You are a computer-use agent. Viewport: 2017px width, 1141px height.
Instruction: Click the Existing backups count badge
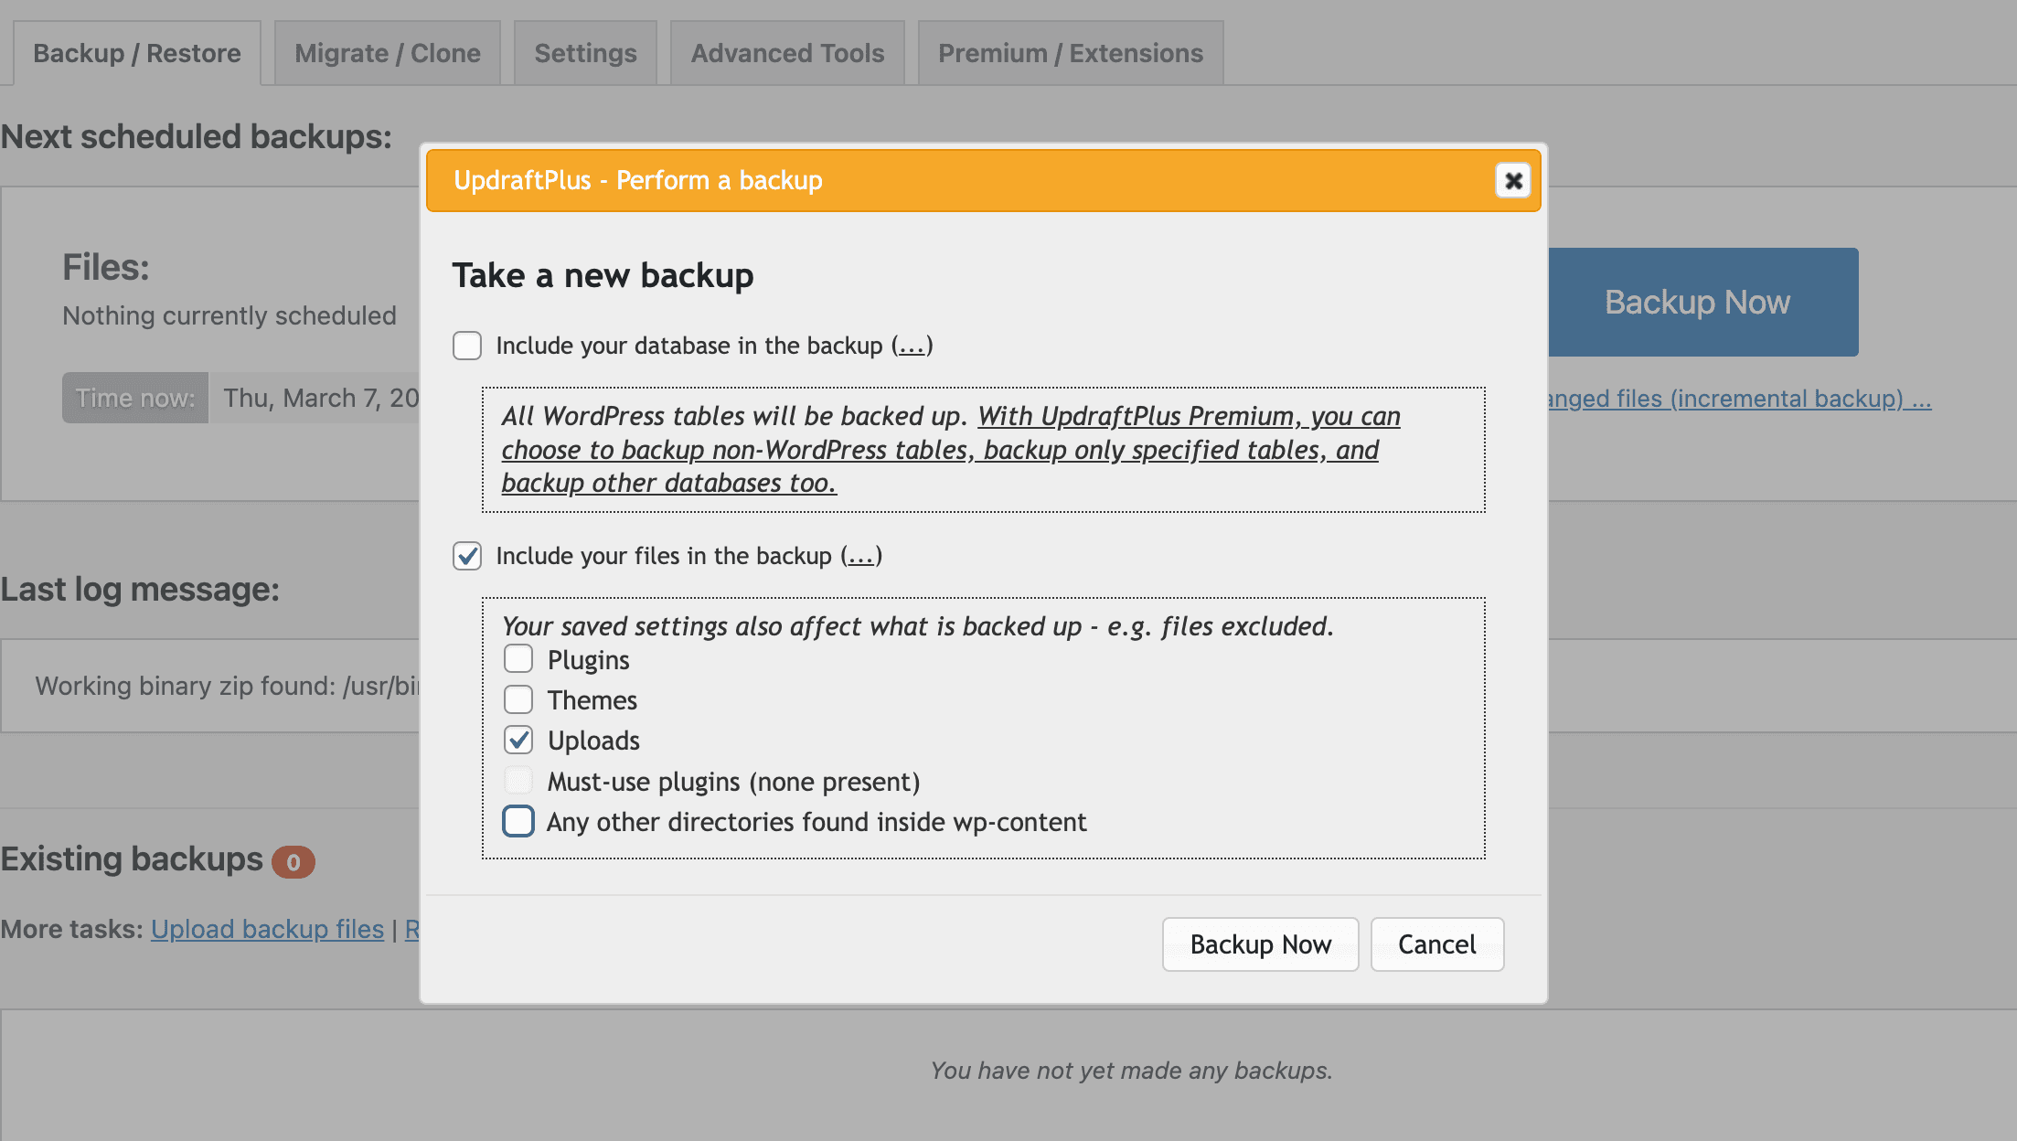[x=293, y=861]
